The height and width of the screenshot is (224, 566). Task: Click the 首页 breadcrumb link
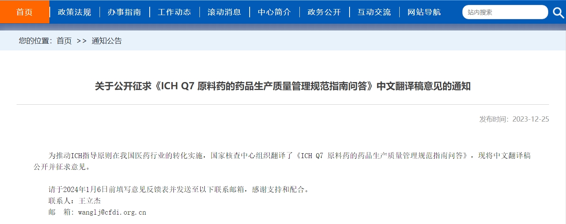64,41
